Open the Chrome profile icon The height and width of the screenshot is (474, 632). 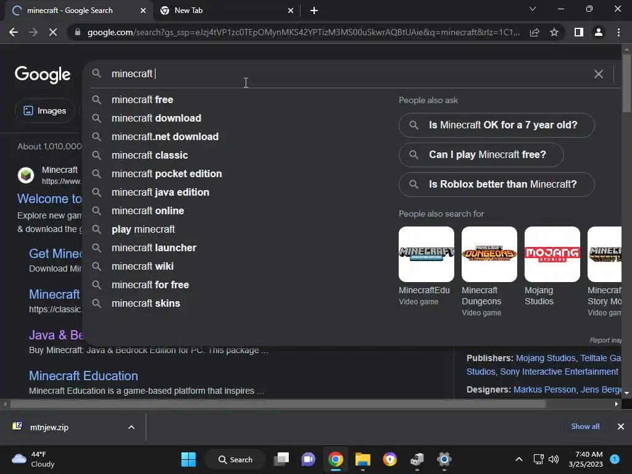(599, 32)
